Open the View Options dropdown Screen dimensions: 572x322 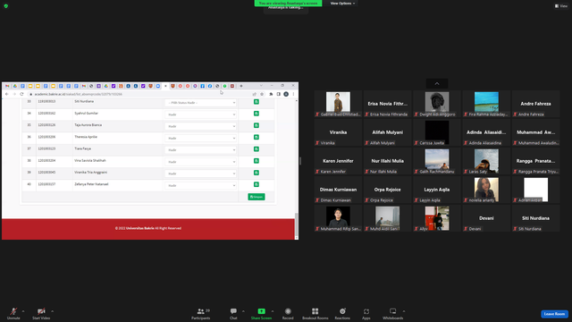pos(342,4)
